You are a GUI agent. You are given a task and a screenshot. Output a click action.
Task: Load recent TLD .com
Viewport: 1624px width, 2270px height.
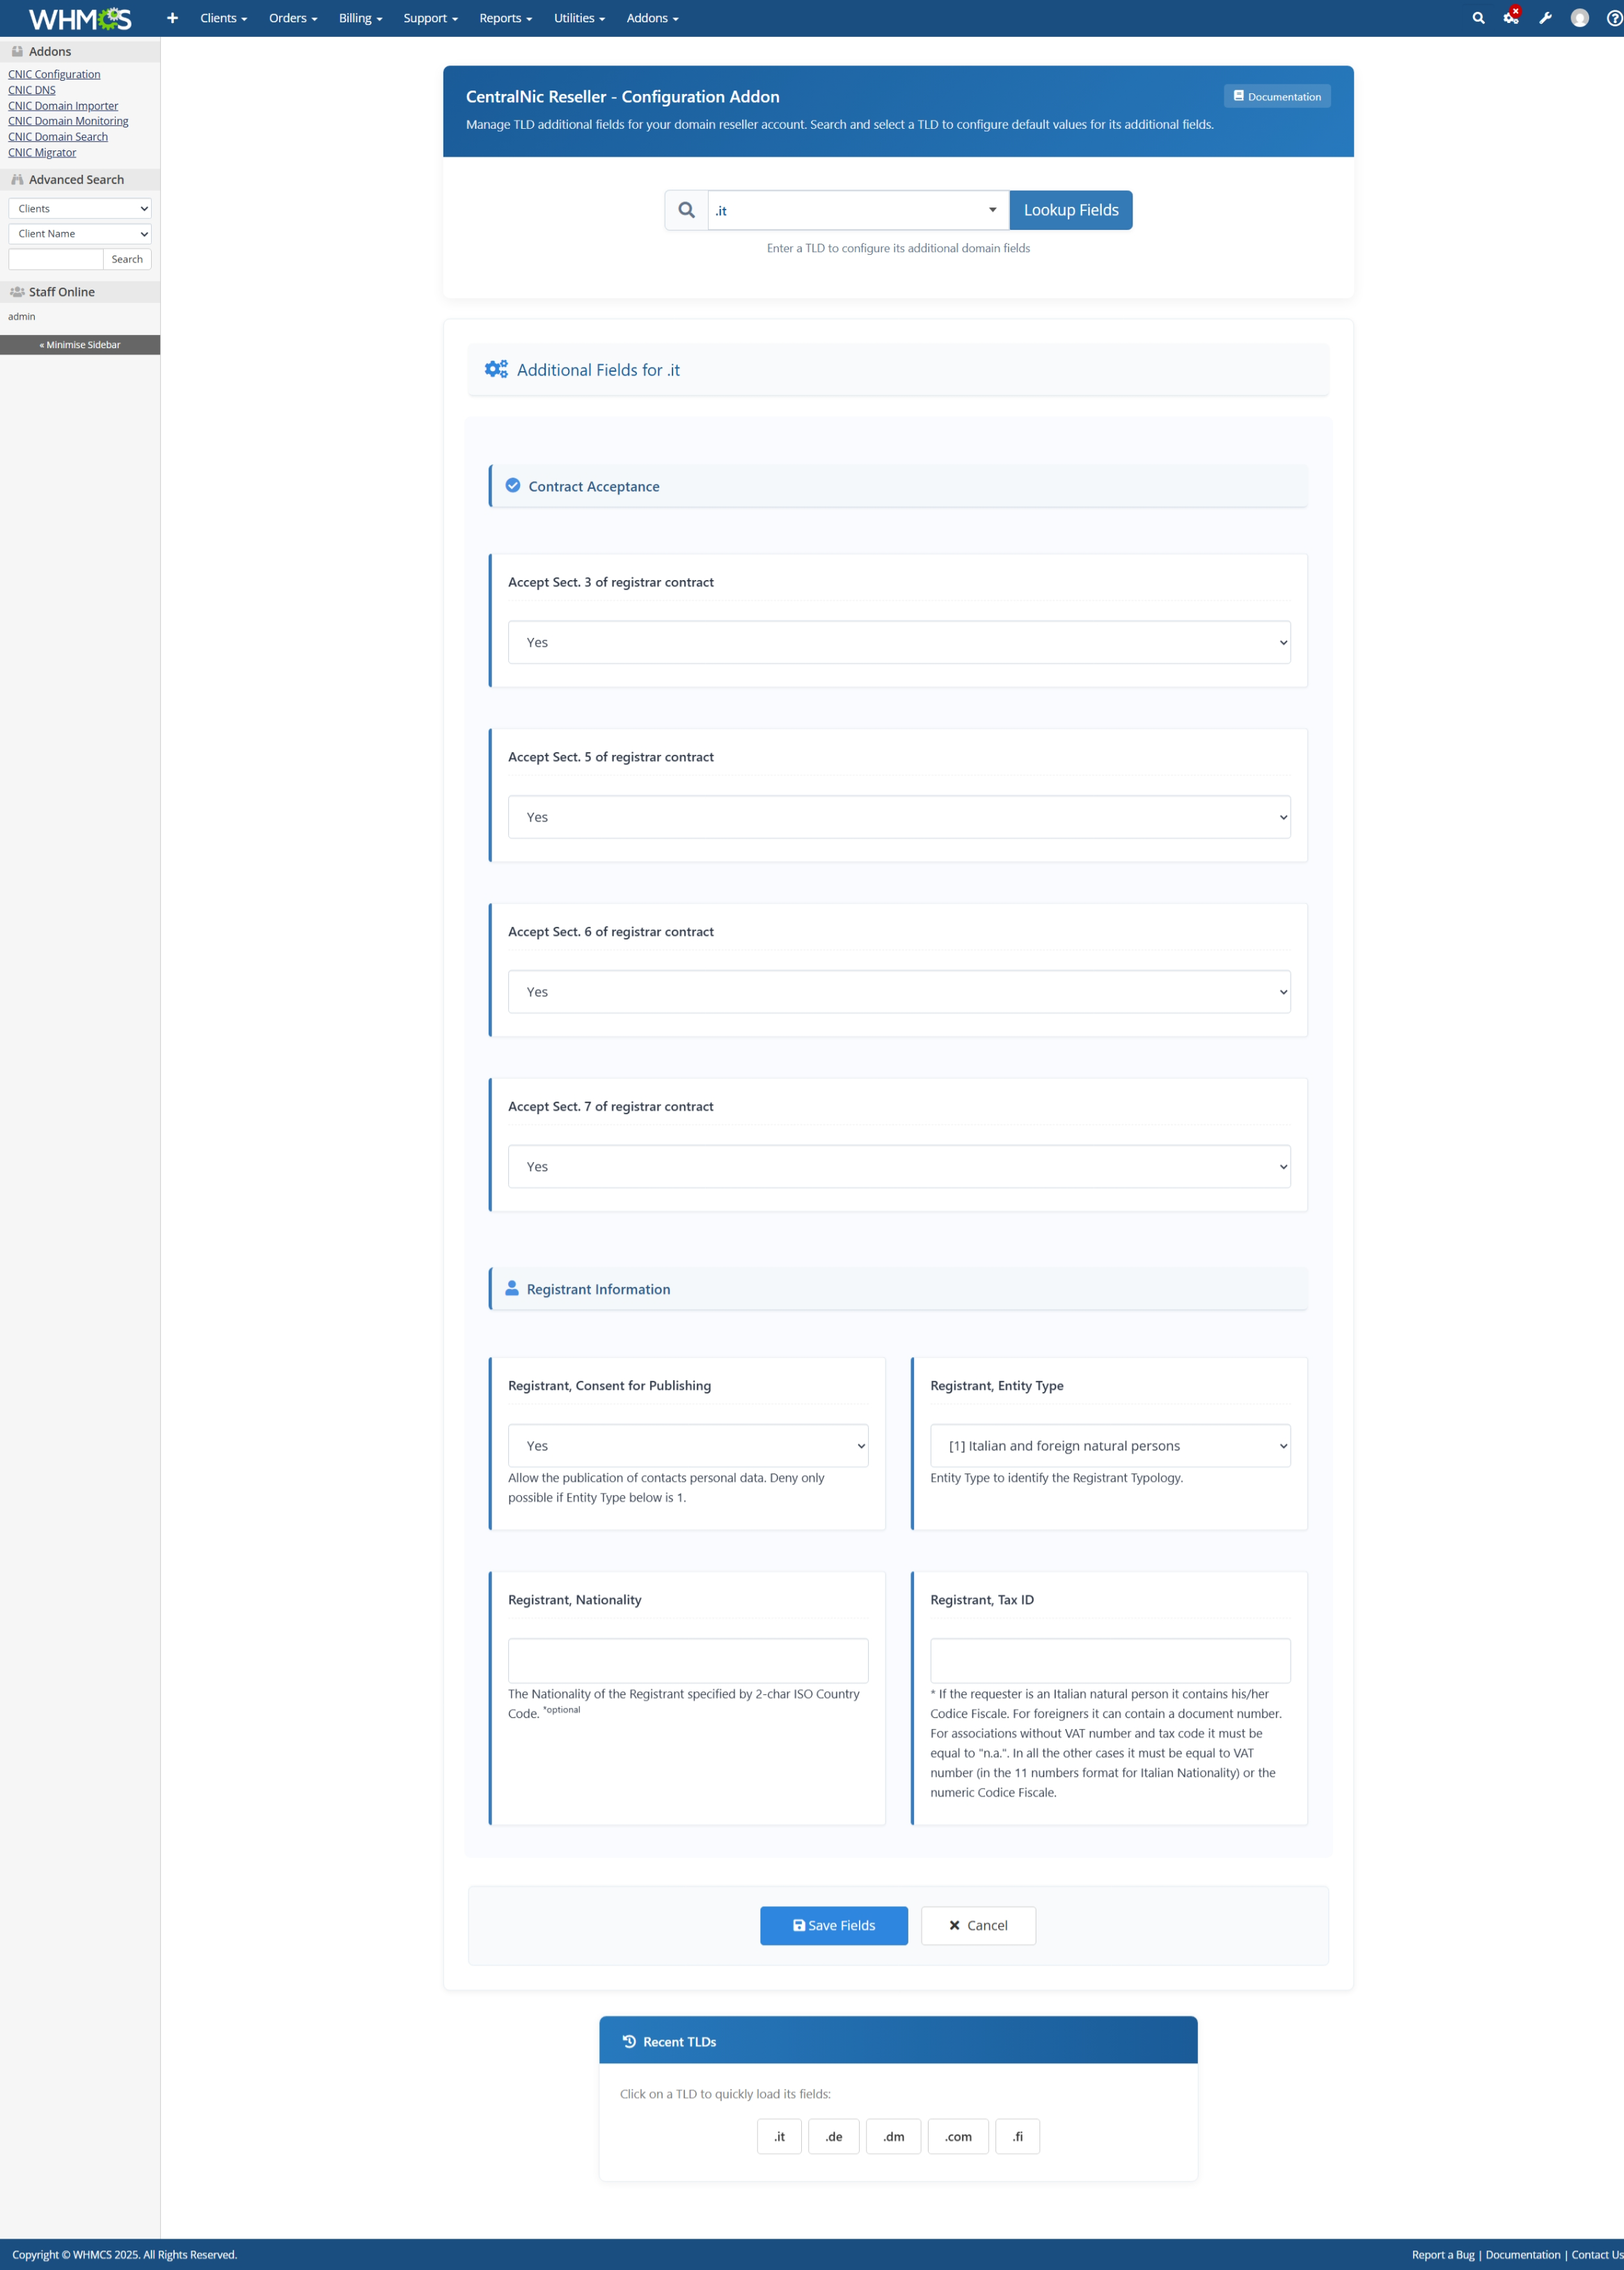coord(958,2136)
